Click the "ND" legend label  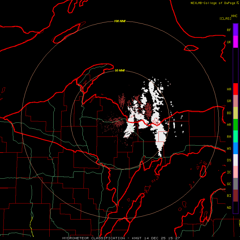point(229,208)
